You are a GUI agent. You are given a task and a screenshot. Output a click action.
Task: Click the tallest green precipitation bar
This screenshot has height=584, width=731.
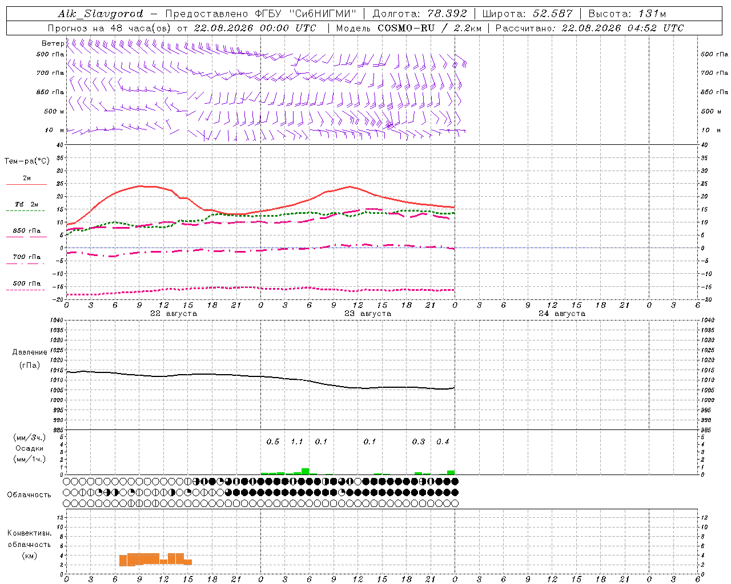pyautogui.click(x=306, y=471)
